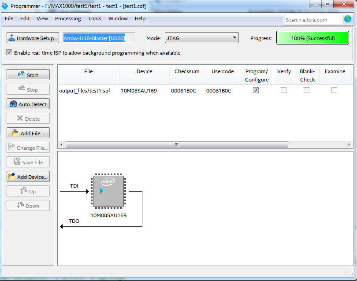Enable Blank-Check for test1.sof
The height and width of the screenshot is (281, 357).
click(306, 90)
